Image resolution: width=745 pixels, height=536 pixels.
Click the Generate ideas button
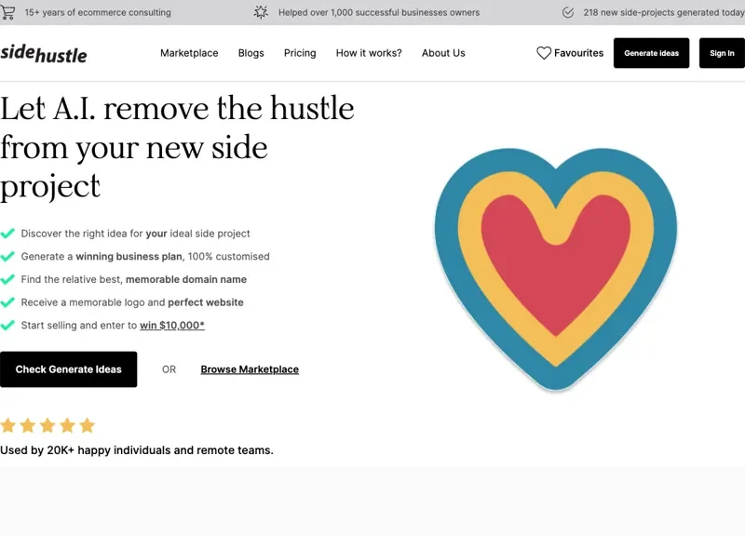coord(651,53)
